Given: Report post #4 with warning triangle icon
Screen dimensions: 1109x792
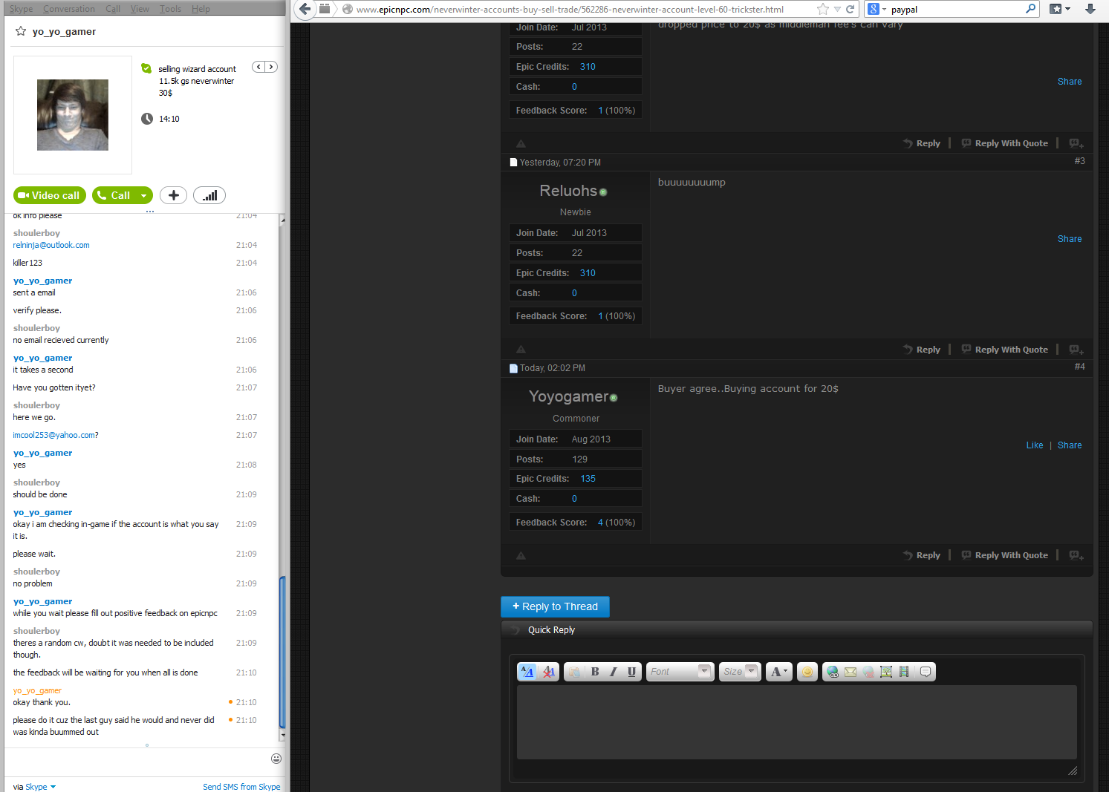Looking at the screenshot, I should 521,555.
